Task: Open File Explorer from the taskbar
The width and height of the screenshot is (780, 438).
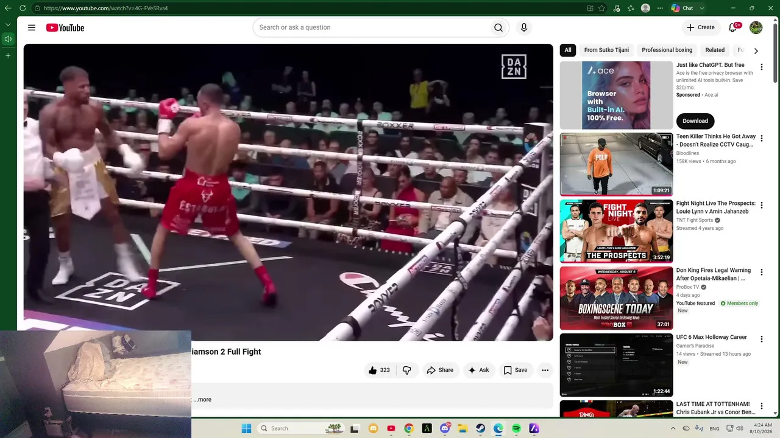Action: pos(463,428)
